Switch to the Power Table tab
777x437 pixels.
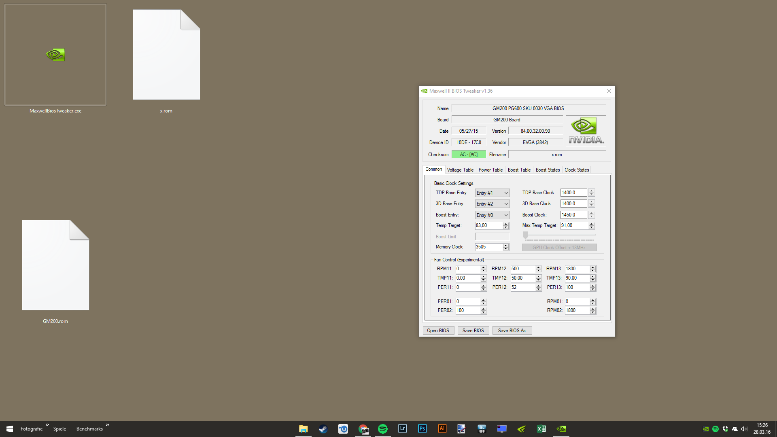[490, 170]
